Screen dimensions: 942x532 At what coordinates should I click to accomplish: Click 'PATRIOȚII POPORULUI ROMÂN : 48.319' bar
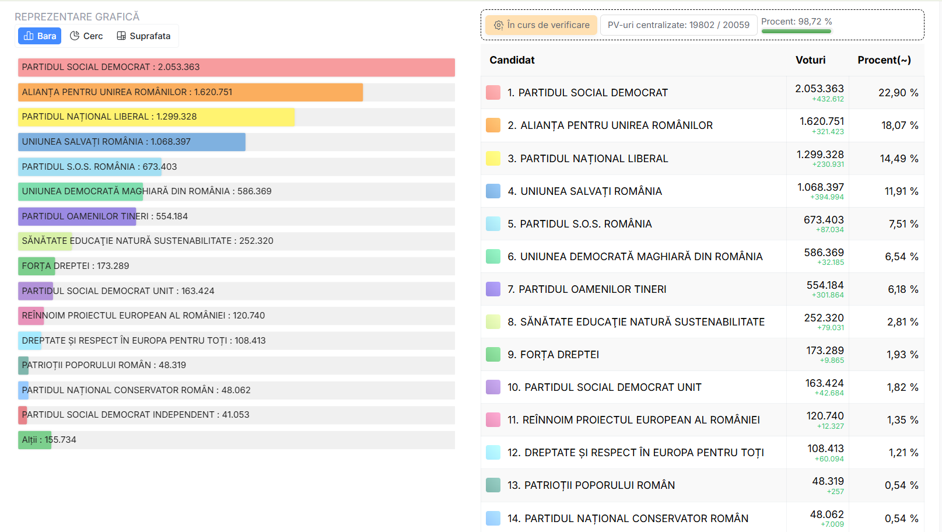pos(23,365)
